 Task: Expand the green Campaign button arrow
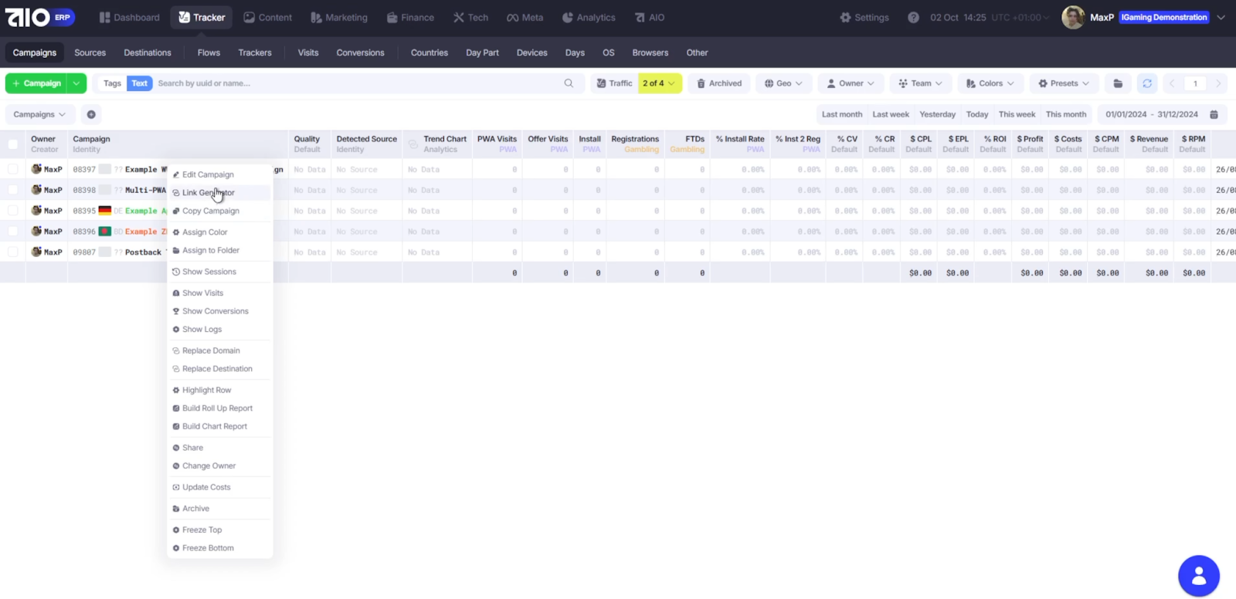point(76,83)
